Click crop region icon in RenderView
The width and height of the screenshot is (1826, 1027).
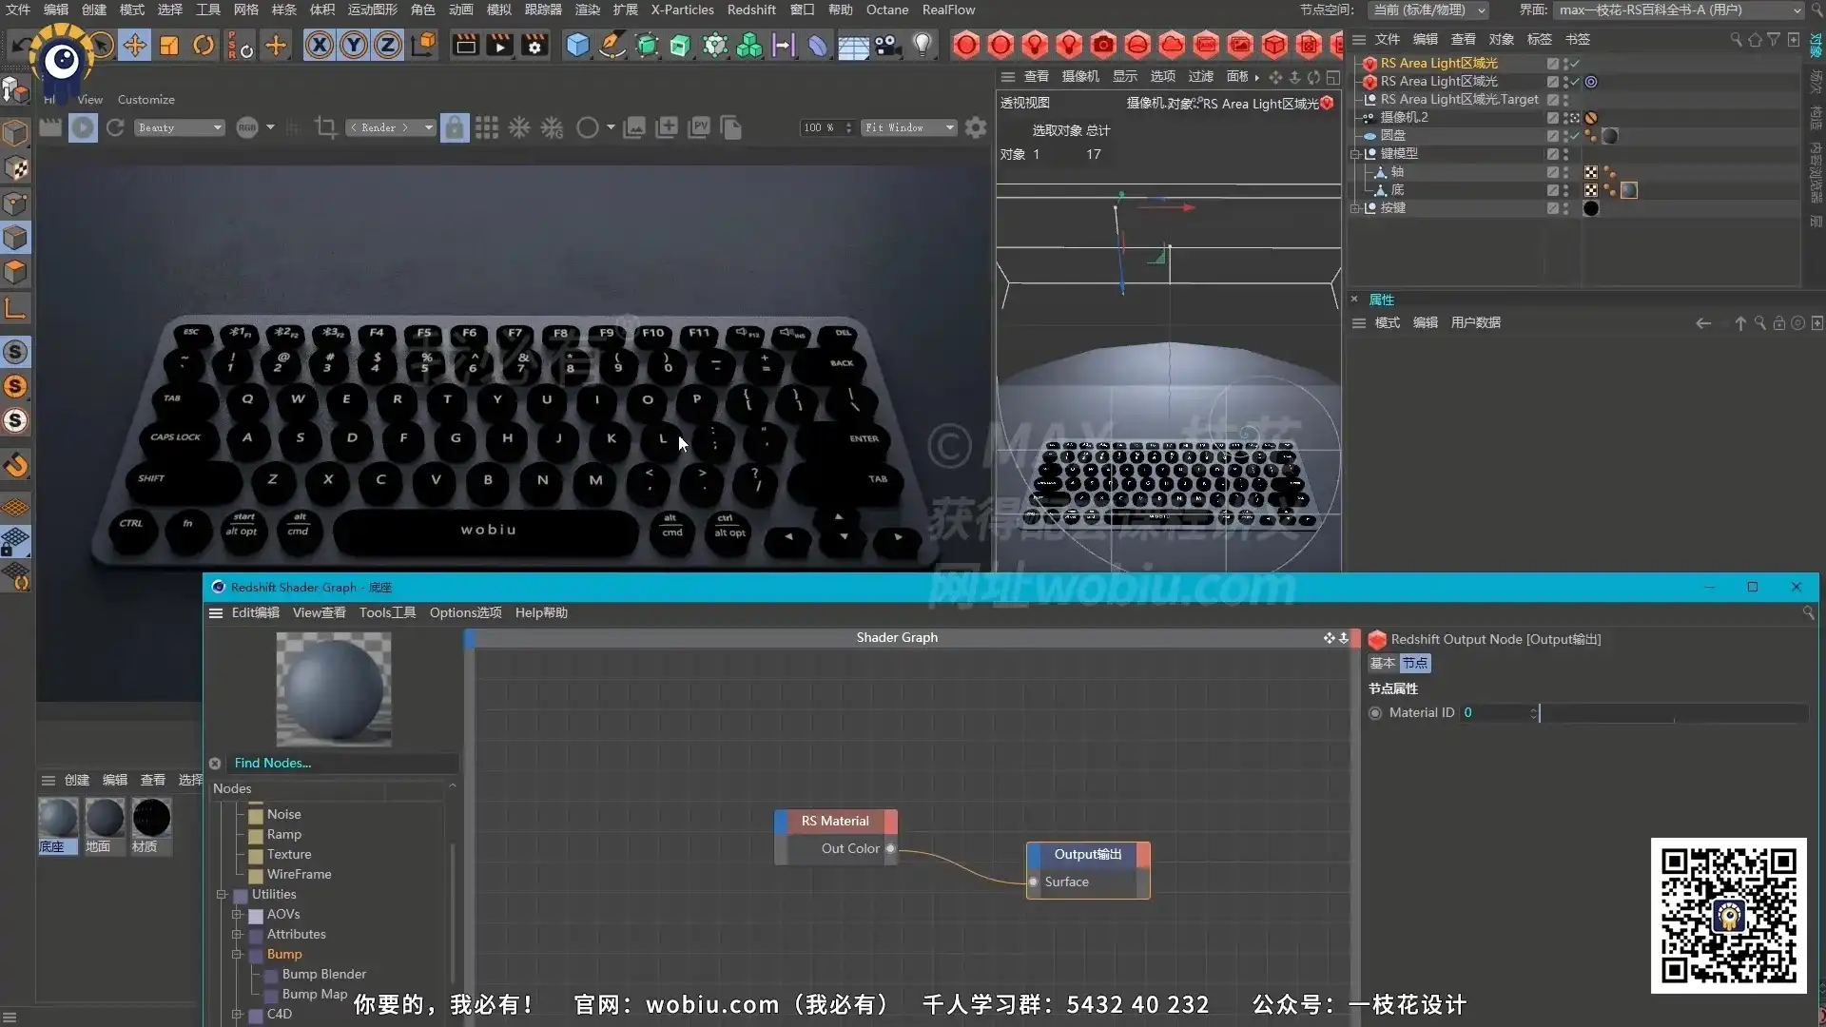(325, 127)
